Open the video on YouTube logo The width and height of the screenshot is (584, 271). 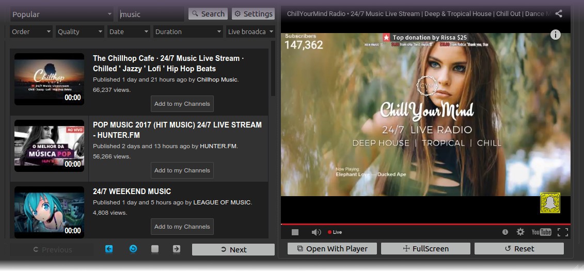(x=541, y=232)
